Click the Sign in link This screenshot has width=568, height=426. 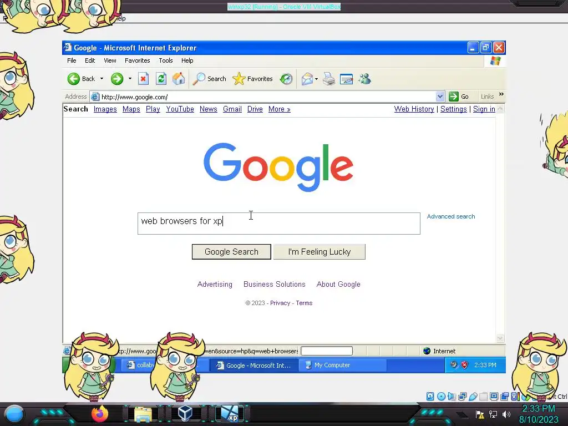coord(484,109)
